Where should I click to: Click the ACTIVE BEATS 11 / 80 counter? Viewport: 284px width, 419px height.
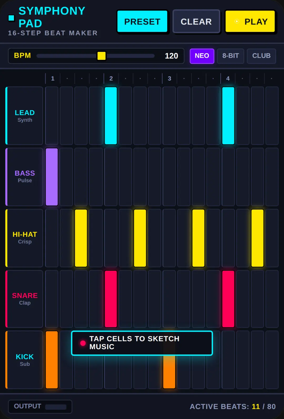tap(233, 407)
